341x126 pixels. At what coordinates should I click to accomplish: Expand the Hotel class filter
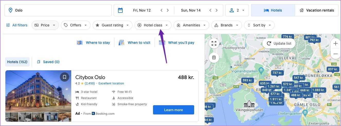tap(153, 25)
